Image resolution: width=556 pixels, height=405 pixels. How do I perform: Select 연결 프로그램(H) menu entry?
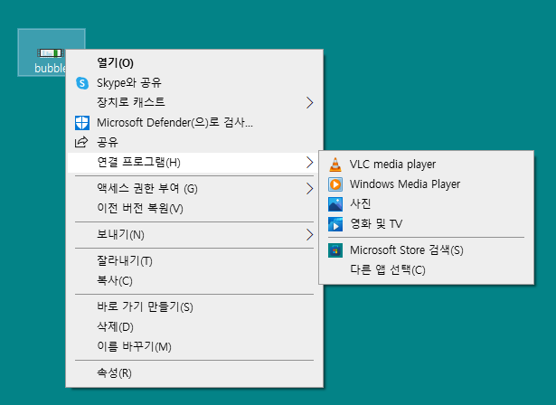194,163
